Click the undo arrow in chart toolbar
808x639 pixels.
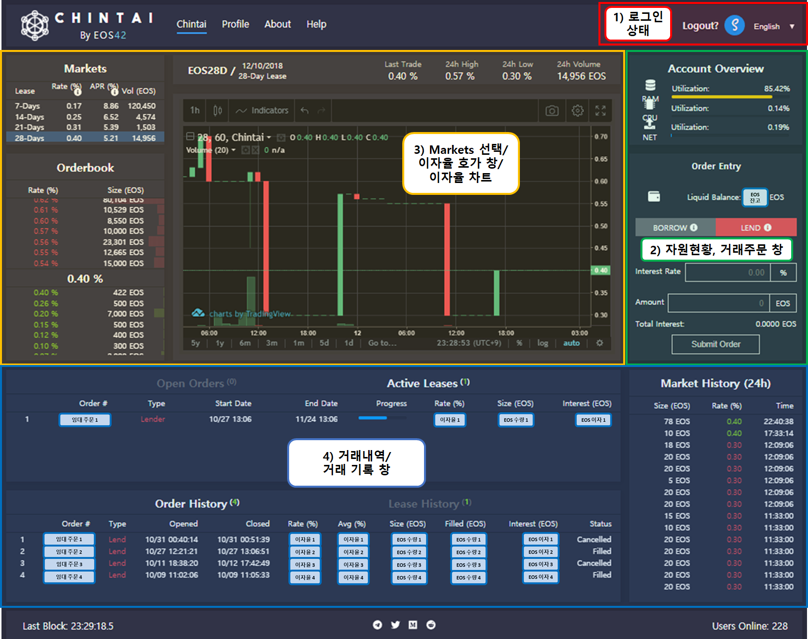coord(304,111)
